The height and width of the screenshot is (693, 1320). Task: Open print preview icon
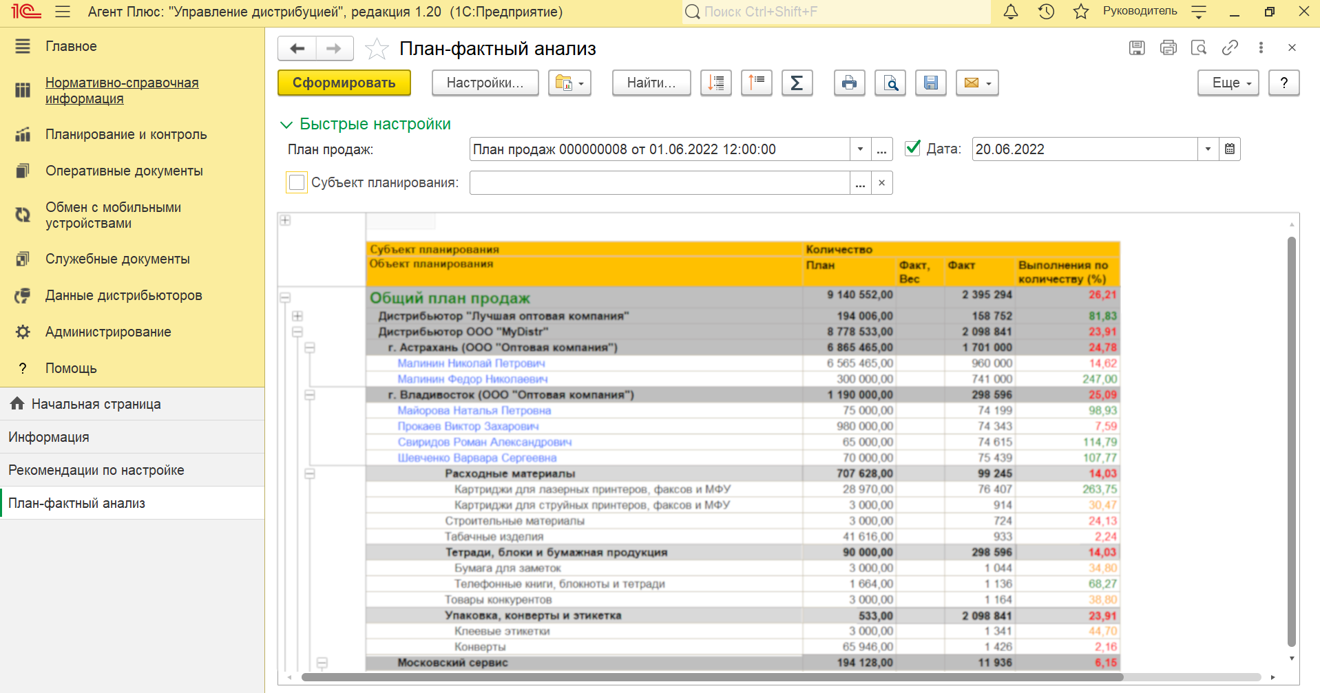tap(890, 83)
